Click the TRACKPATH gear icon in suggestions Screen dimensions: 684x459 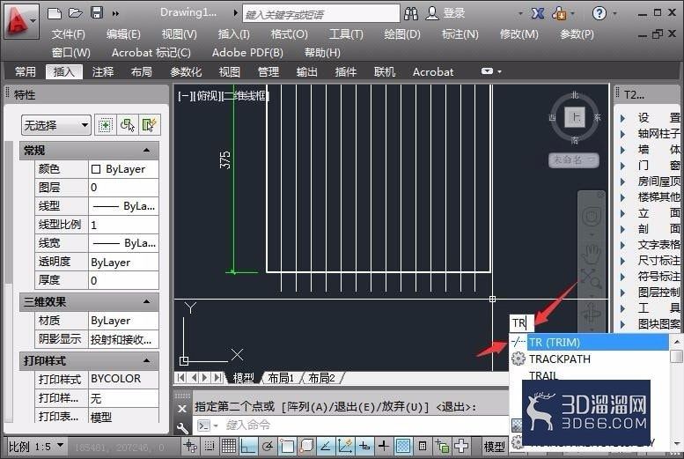(x=518, y=359)
